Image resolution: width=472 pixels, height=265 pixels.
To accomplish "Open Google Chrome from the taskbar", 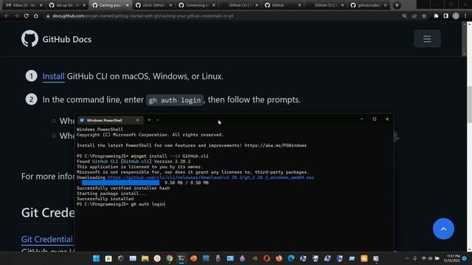I will coord(170,258).
